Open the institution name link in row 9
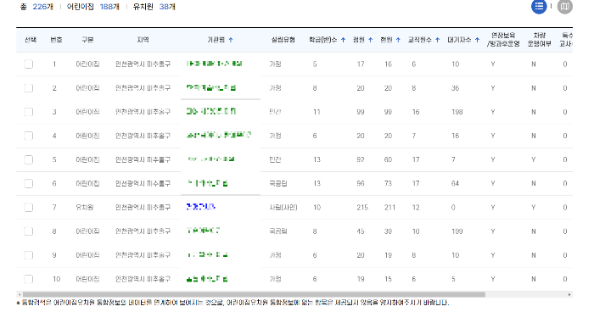This screenshot has width=594, height=312. (x=208, y=254)
